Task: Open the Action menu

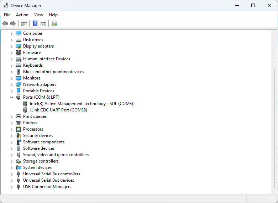Action: point(22,15)
